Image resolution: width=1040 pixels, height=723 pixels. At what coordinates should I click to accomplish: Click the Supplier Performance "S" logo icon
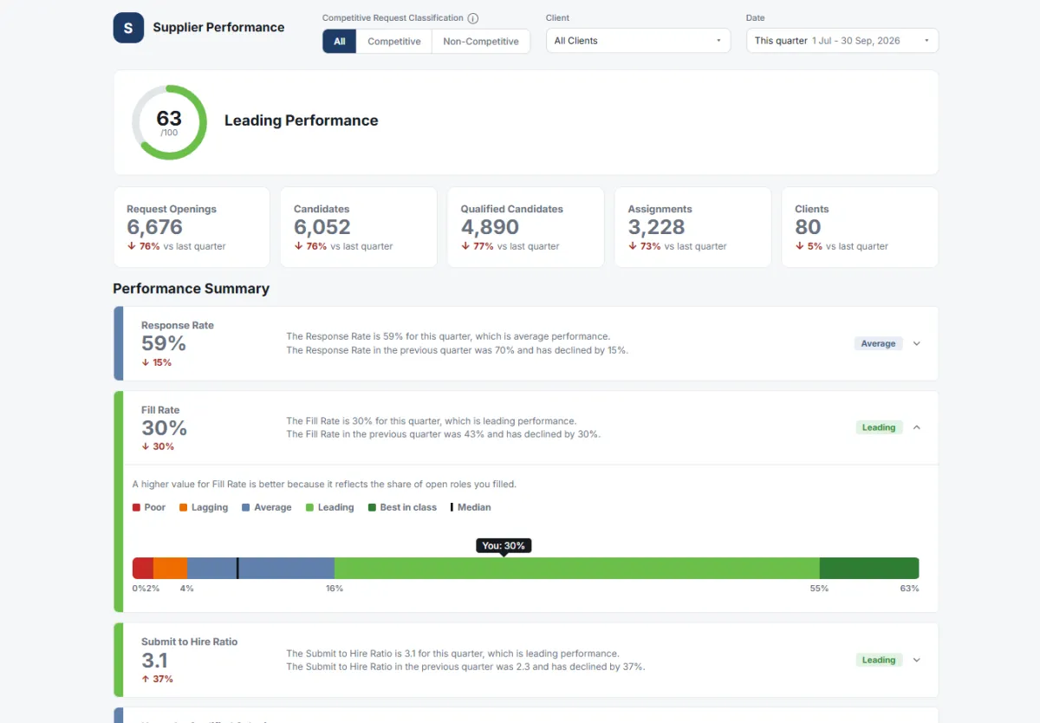click(128, 28)
